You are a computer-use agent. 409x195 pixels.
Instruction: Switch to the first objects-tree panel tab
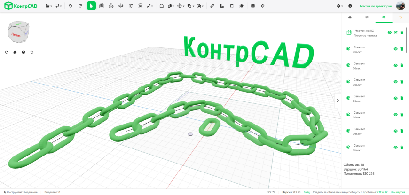350,17
